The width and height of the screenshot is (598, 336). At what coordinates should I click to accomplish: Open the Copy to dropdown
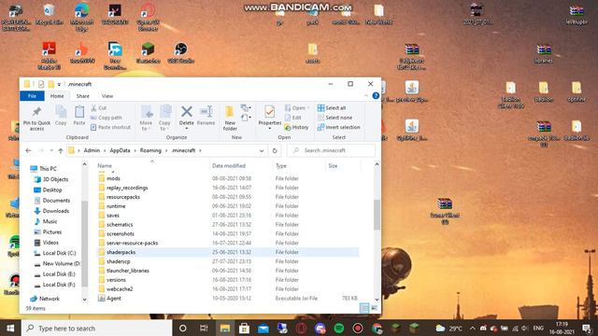click(164, 119)
